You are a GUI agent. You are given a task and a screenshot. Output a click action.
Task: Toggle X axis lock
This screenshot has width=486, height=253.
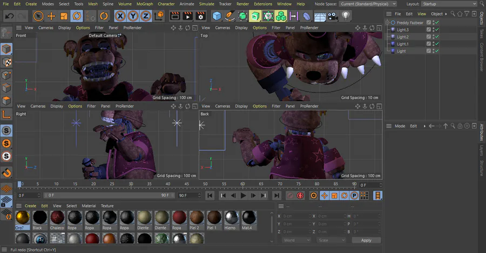(x=120, y=16)
